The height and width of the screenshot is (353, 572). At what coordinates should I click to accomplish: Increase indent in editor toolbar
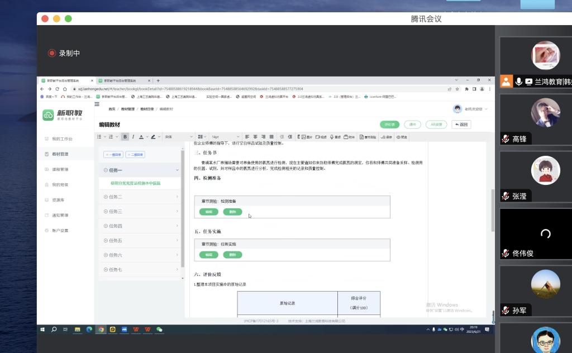coord(290,137)
